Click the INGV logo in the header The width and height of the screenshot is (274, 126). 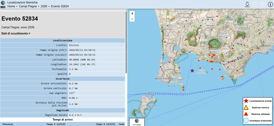coord(3,4)
